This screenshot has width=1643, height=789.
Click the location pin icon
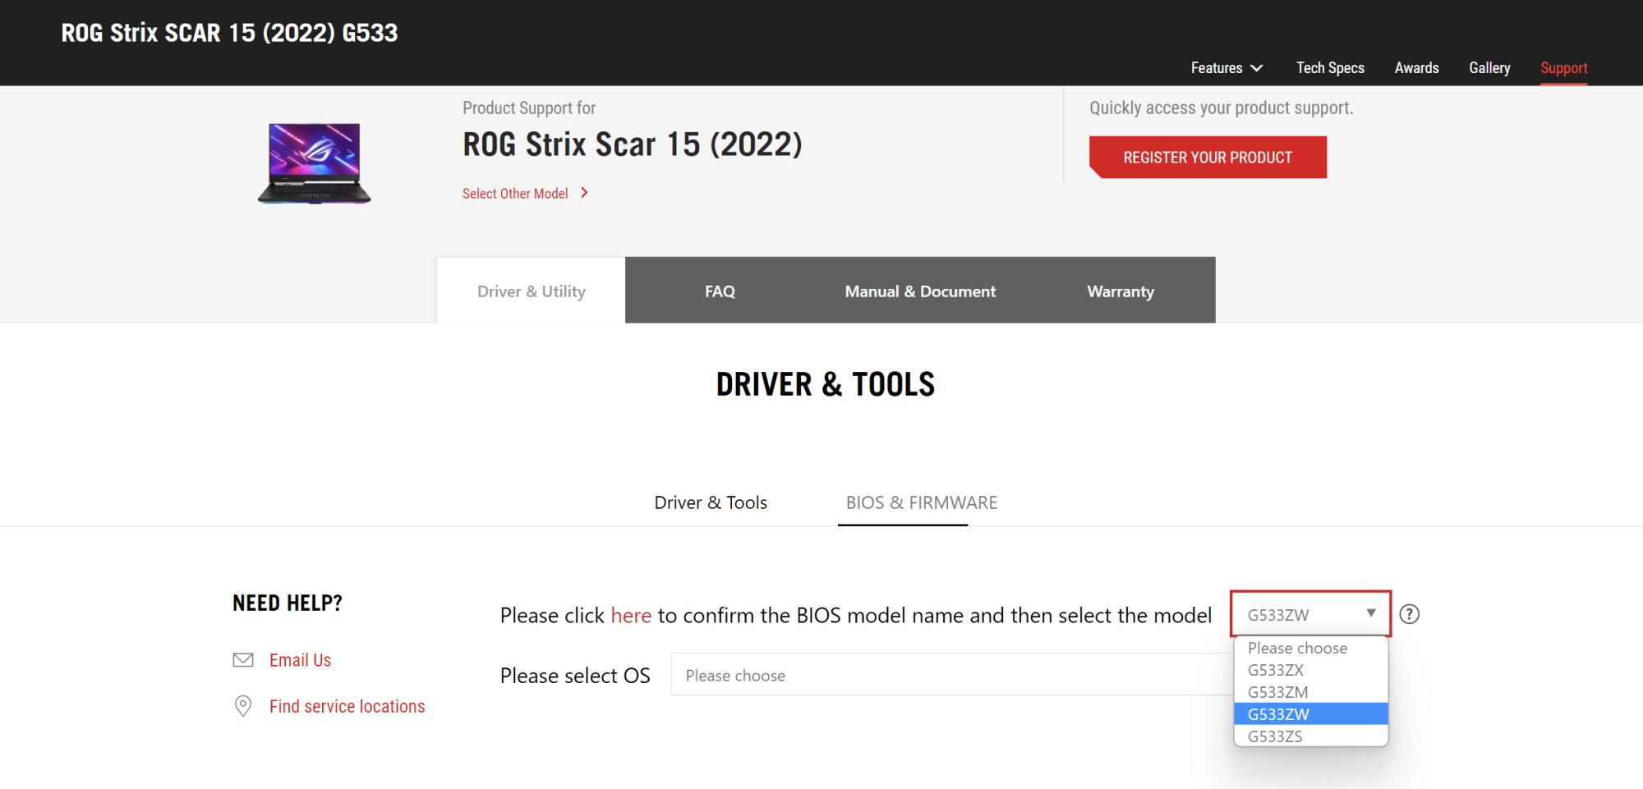243,706
